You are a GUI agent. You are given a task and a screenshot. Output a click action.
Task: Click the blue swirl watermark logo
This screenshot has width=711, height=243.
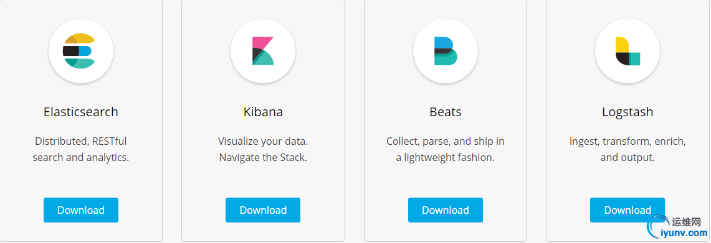659,226
